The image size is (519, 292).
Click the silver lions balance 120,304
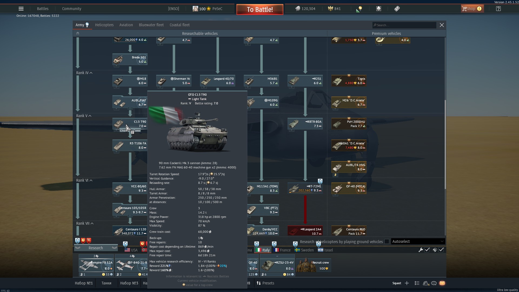point(305,9)
